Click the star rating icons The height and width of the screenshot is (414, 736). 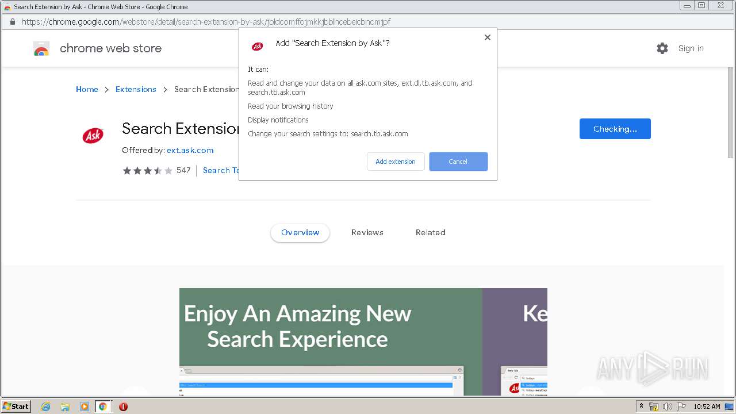coord(147,170)
